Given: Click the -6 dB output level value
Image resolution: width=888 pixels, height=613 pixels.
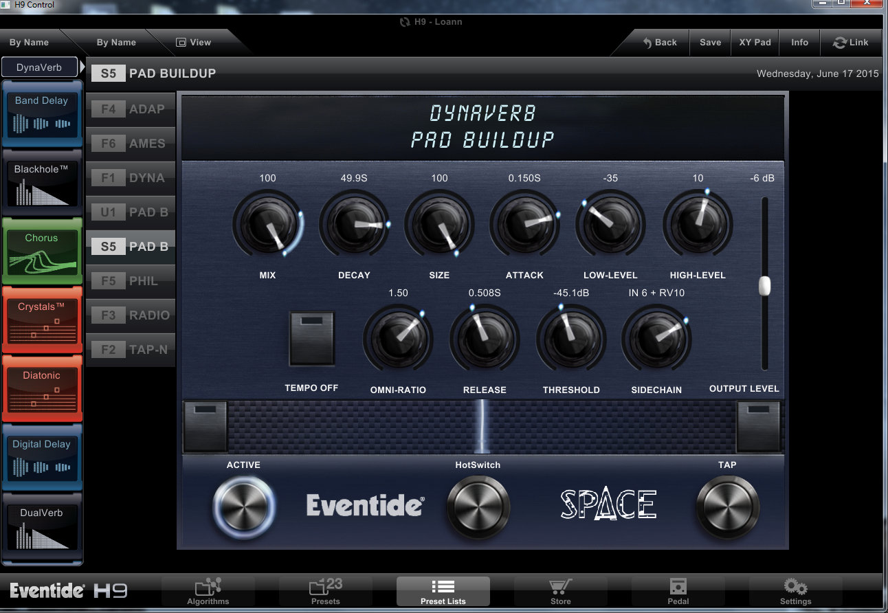Looking at the screenshot, I should [x=762, y=178].
